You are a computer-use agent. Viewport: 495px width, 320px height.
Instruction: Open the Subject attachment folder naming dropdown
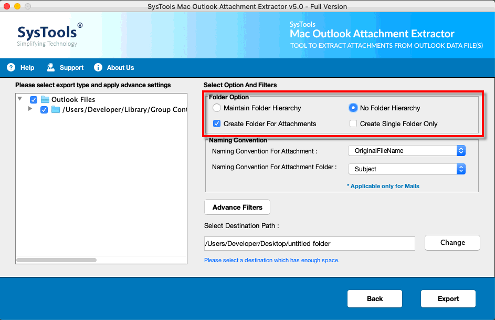(407, 169)
